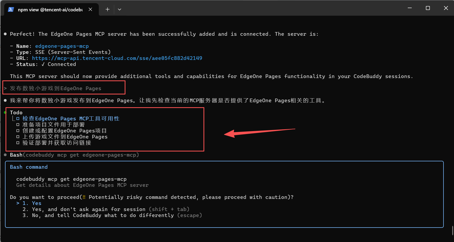Screen dimensions: 454x242
Task: Check the 创建或配置EdgeOne Pages项目 todo checkbox
Action: click(18, 131)
